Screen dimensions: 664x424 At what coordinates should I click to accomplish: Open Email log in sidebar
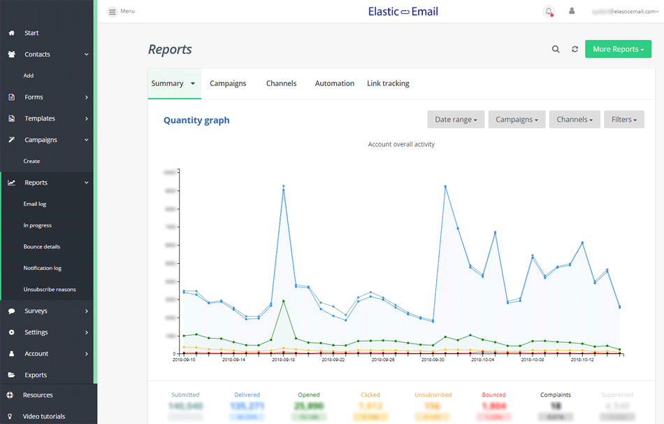point(35,204)
